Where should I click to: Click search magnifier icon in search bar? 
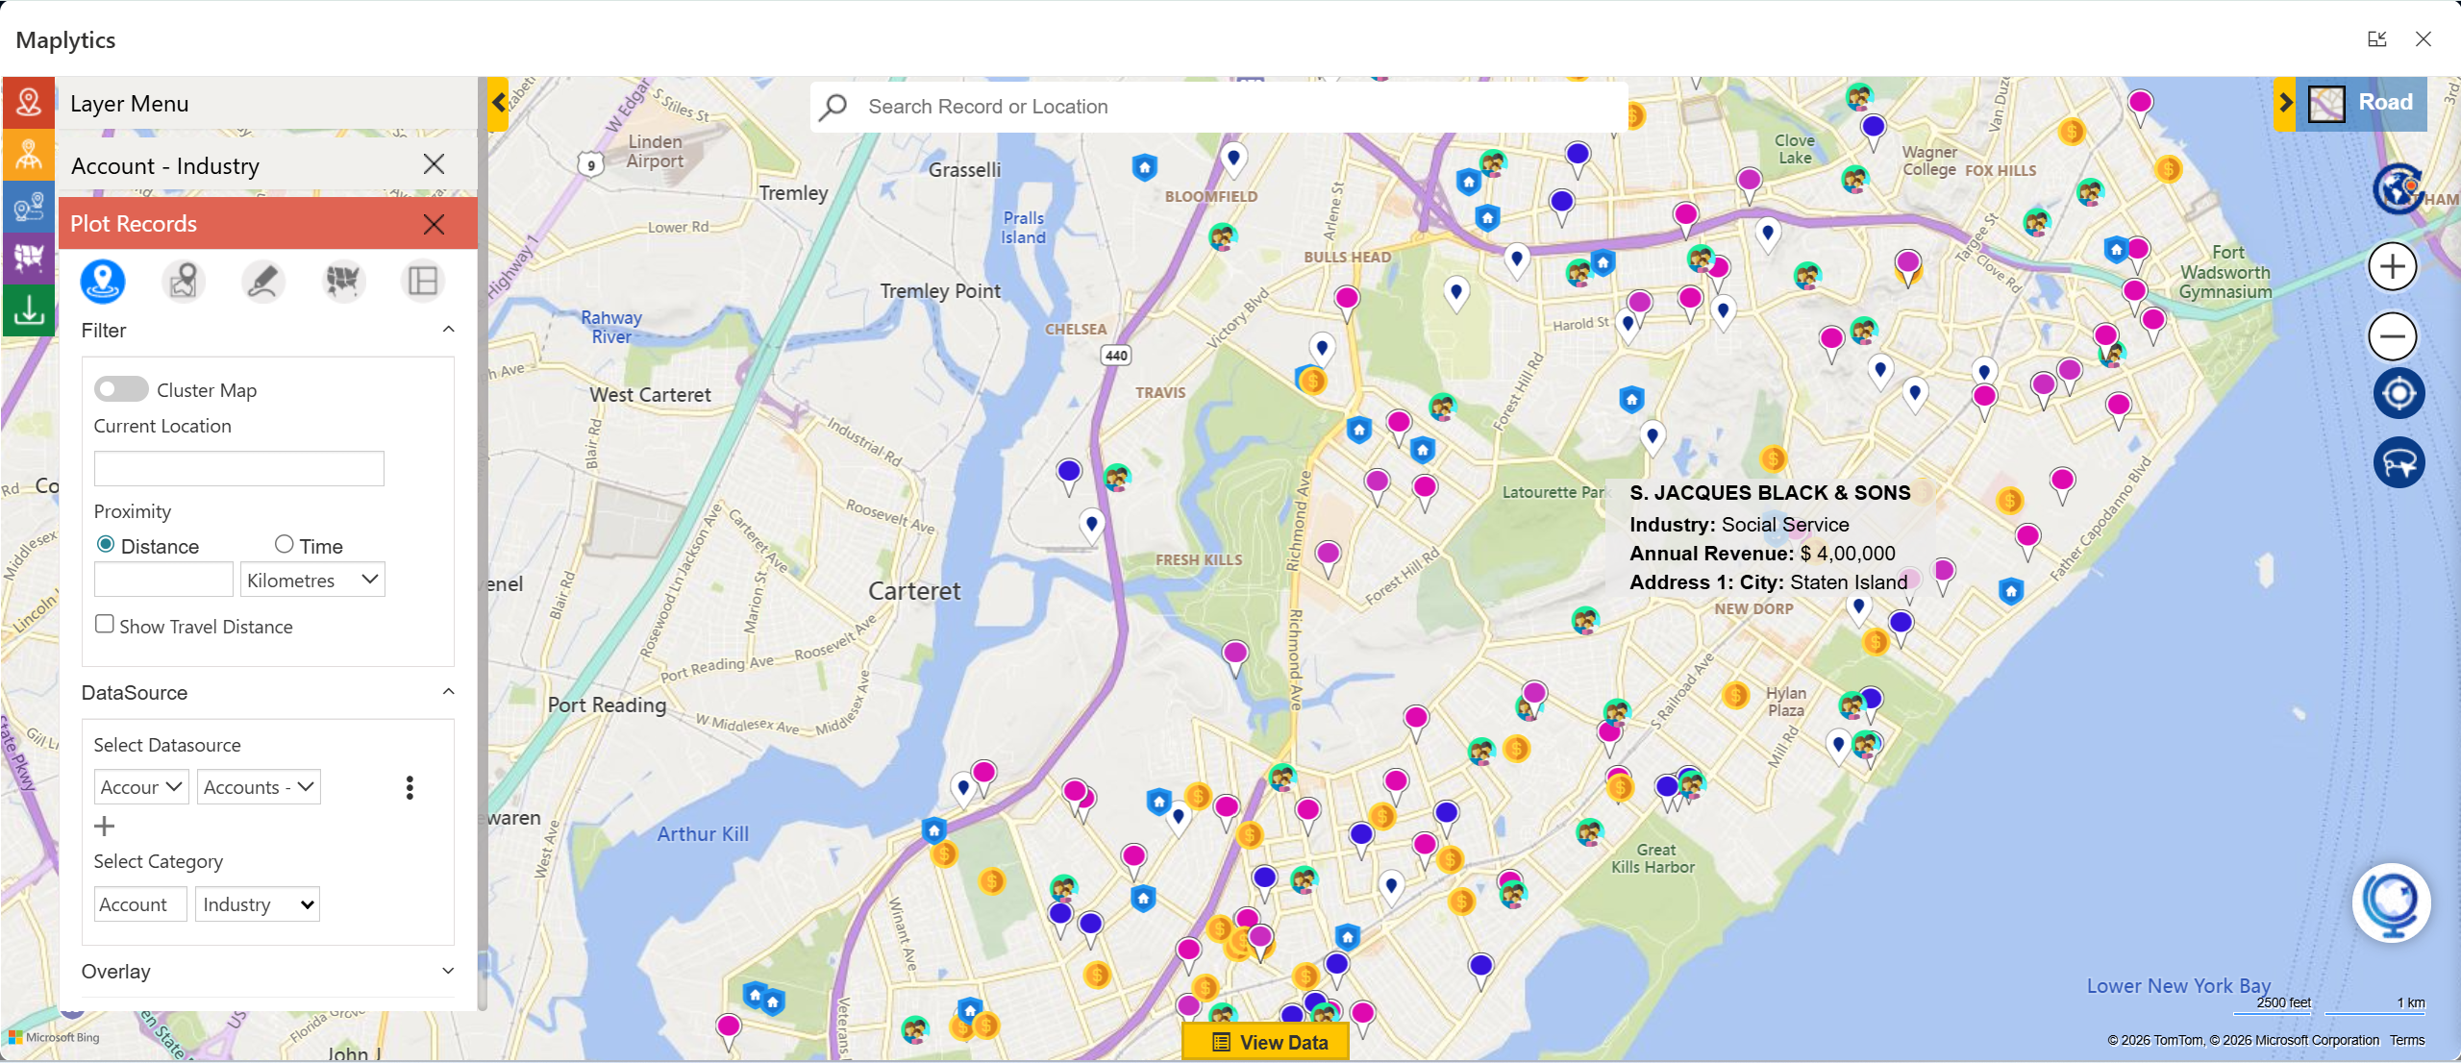tap(833, 107)
